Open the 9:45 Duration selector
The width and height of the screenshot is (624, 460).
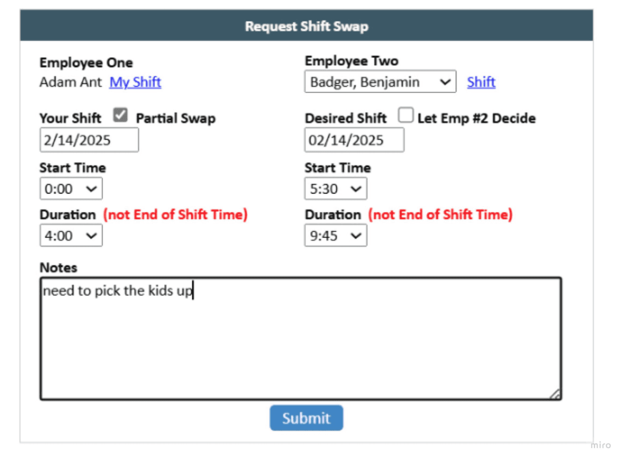[335, 235]
